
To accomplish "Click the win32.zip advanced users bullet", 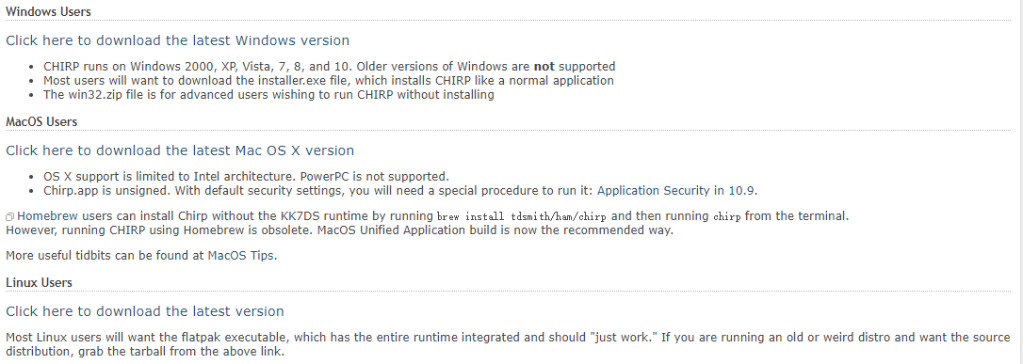I will [x=268, y=95].
